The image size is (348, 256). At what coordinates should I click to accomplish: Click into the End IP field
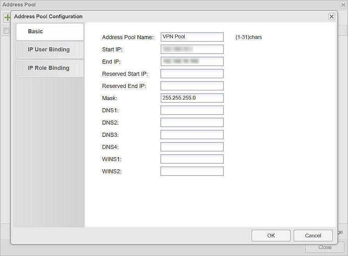[x=192, y=61]
